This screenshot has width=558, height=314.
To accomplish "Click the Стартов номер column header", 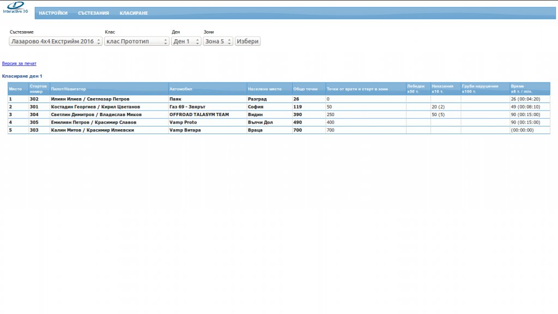I will [x=39, y=89].
